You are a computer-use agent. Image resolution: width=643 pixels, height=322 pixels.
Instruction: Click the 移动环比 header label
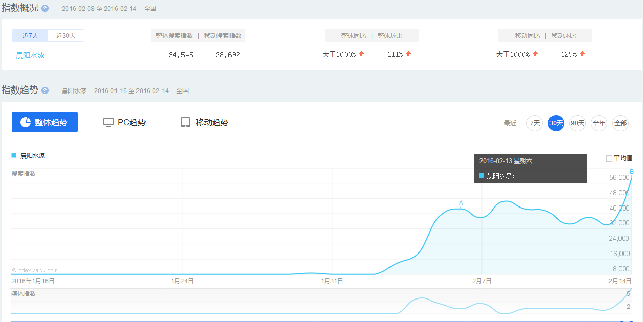coord(564,36)
